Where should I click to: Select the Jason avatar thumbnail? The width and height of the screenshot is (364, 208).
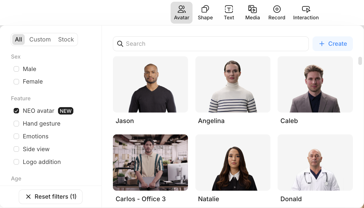pos(150,84)
